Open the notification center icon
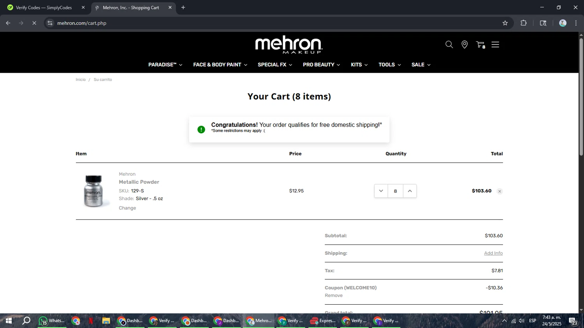This screenshot has width=584, height=328. click(573, 321)
